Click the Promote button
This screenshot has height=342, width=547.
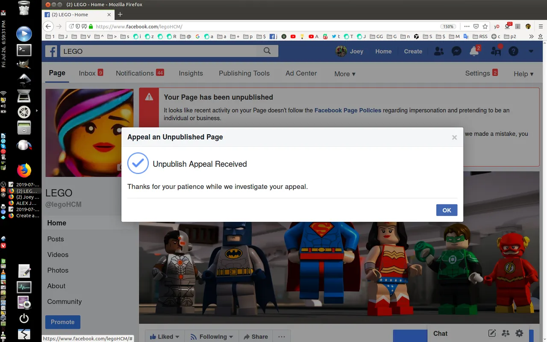[63, 322]
